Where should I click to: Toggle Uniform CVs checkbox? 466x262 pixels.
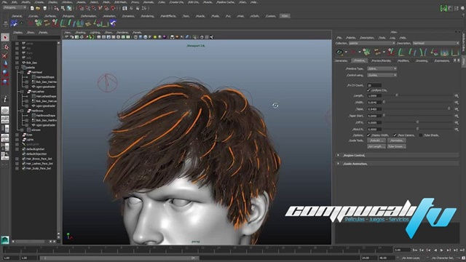click(x=369, y=90)
